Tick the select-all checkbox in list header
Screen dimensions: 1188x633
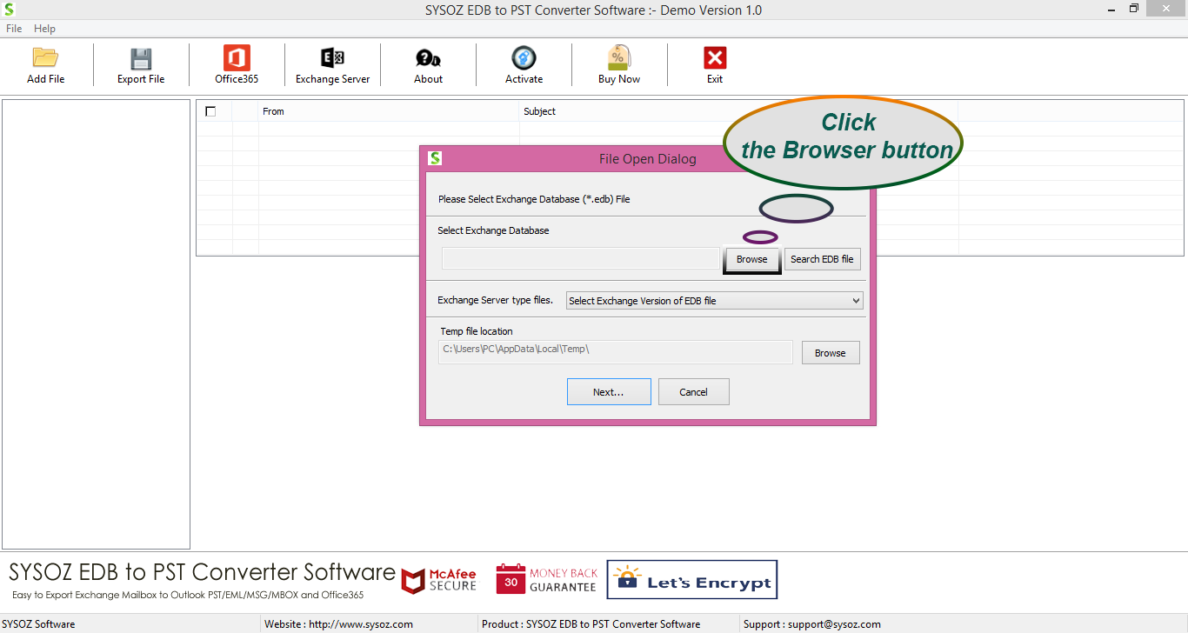point(210,111)
